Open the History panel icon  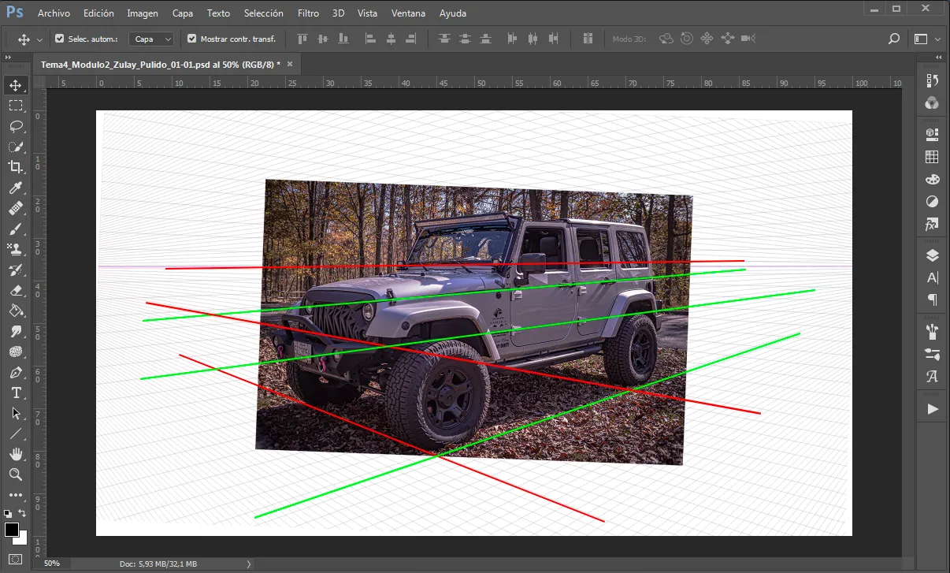click(x=933, y=80)
